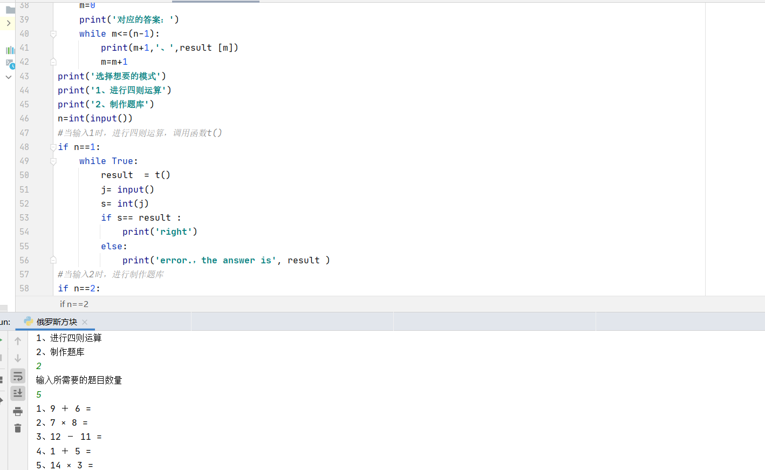Click the console question '3、12 - 11 ='
The width and height of the screenshot is (765, 470).
coord(69,437)
